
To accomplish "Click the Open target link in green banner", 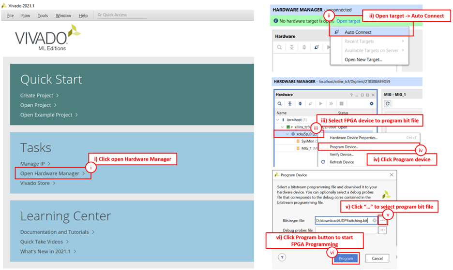I will click(x=348, y=21).
